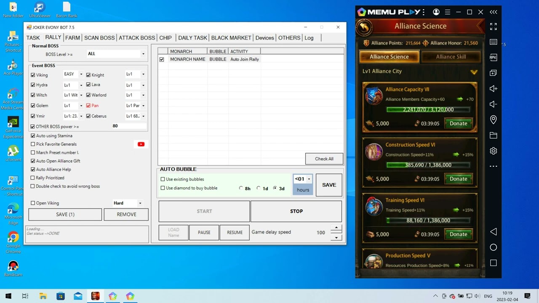Select Training Speed VI science icon
The width and height of the screenshot is (539, 303).
[374, 207]
